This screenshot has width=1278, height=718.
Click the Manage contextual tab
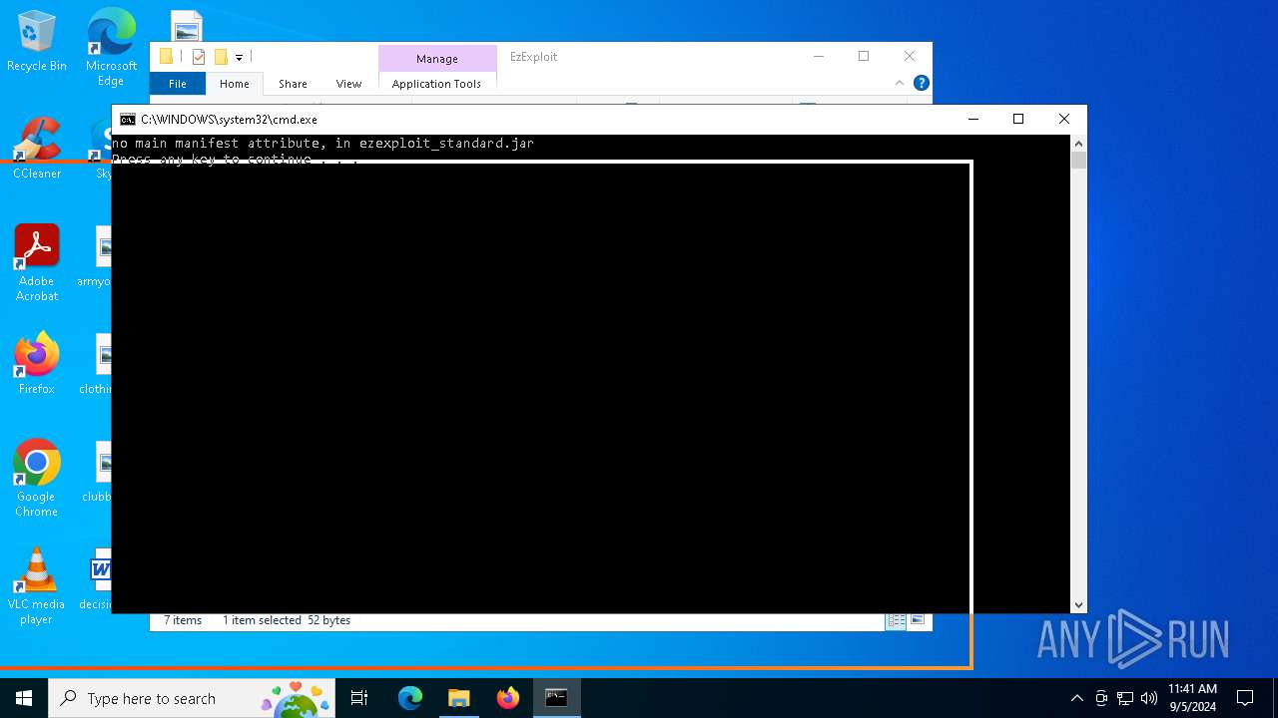tap(437, 59)
